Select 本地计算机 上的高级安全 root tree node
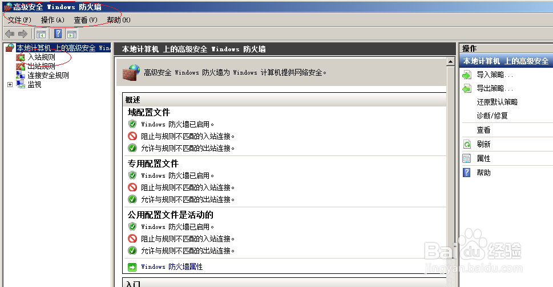 63,48
